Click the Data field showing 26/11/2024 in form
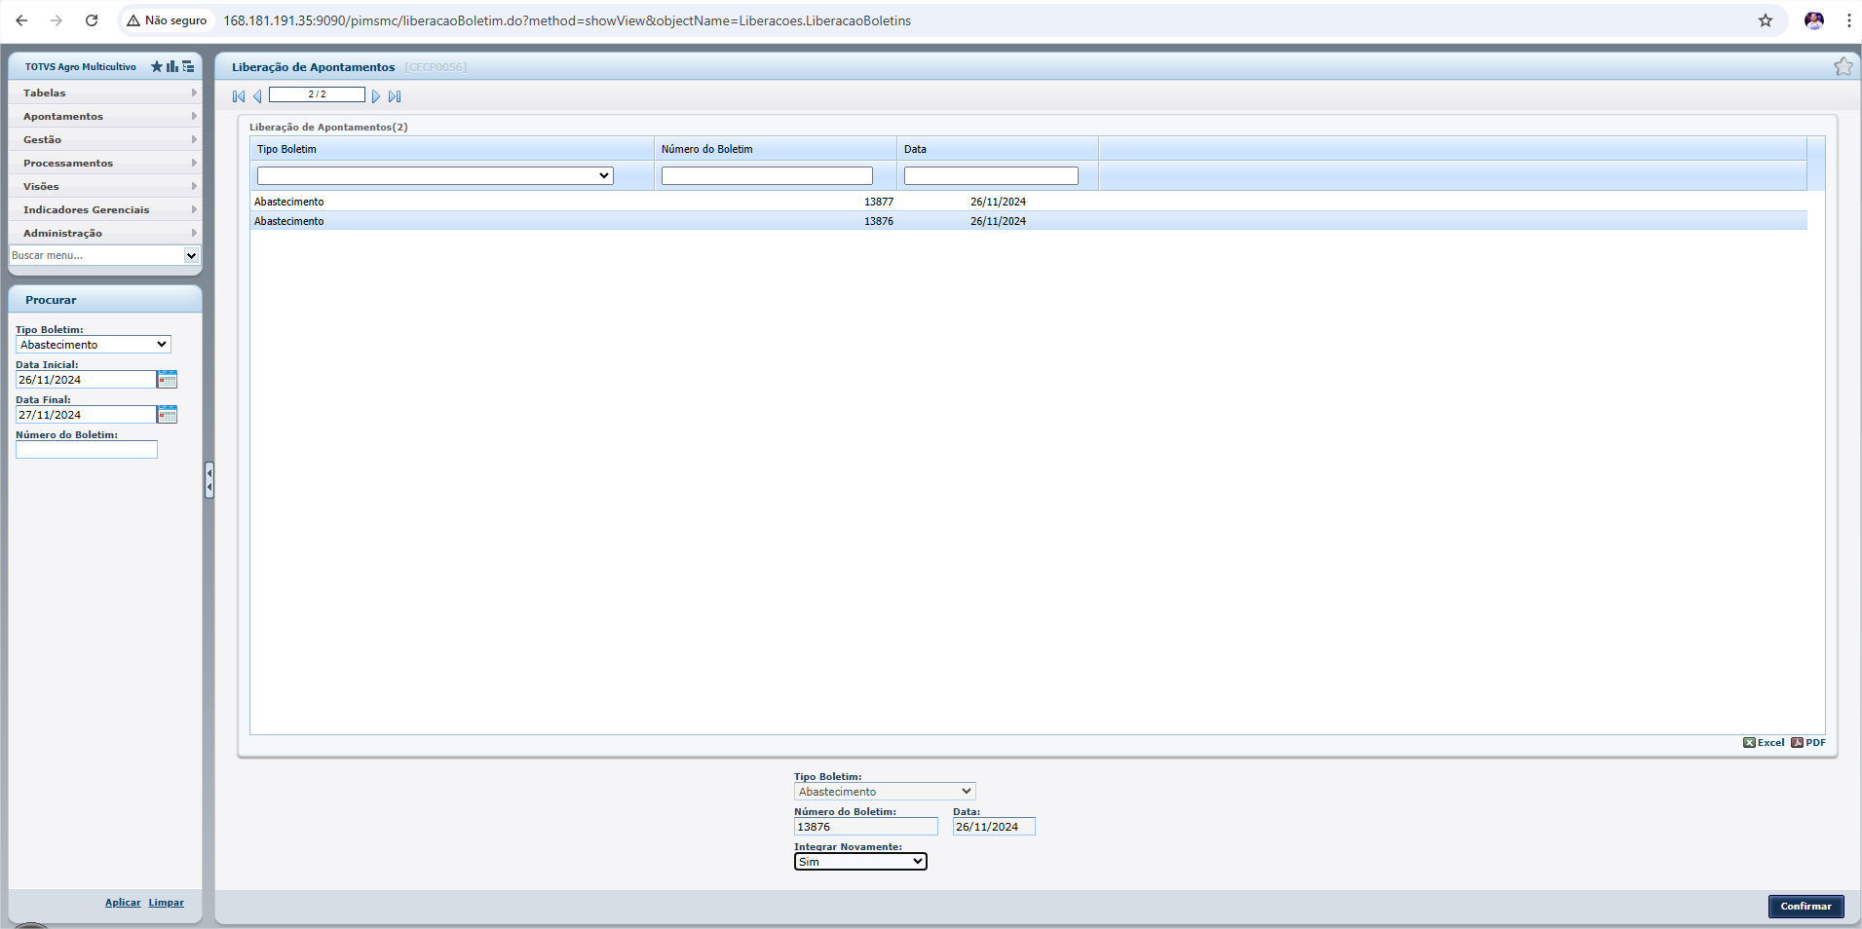This screenshot has width=1862, height=929. click(994, 827)
